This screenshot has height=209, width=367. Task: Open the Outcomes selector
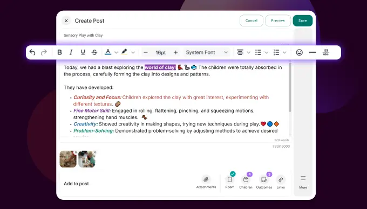click(264, 179)
